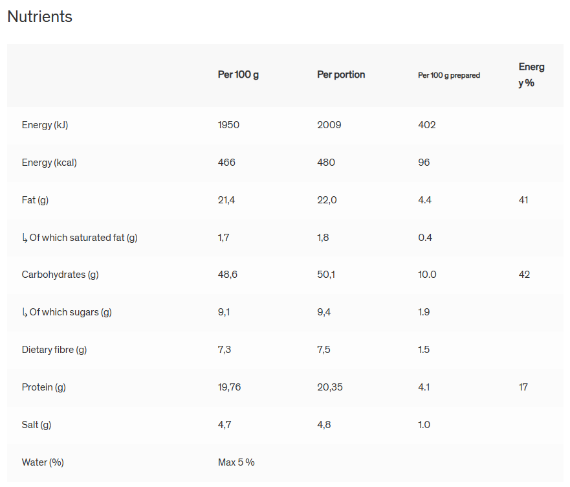This screenshot has width=570, height=487.
Task: Click the 'Carbohydrates (g)' row label
Action: [60, 275]
